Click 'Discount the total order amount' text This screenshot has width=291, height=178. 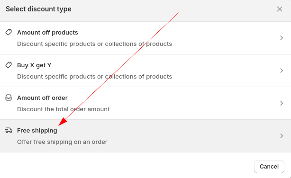(64, 109)
